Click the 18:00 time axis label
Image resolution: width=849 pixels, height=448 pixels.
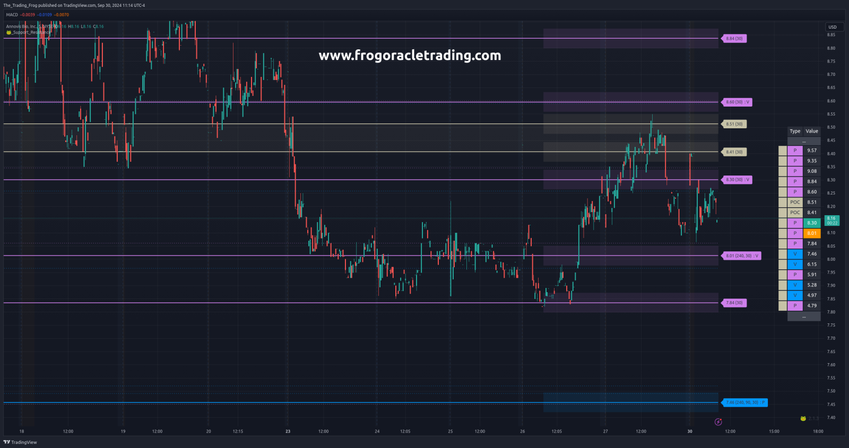818,432
